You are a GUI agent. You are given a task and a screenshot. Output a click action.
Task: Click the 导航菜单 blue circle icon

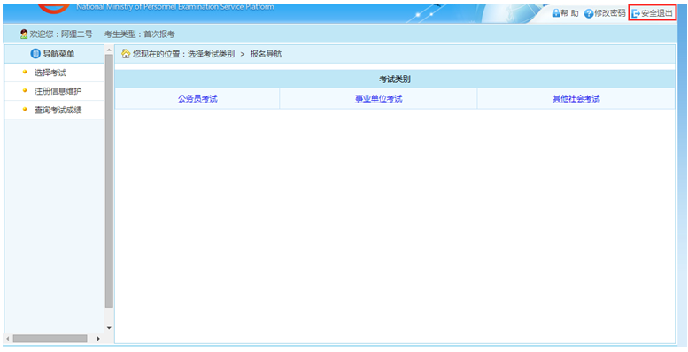click(x=35, y=54)
